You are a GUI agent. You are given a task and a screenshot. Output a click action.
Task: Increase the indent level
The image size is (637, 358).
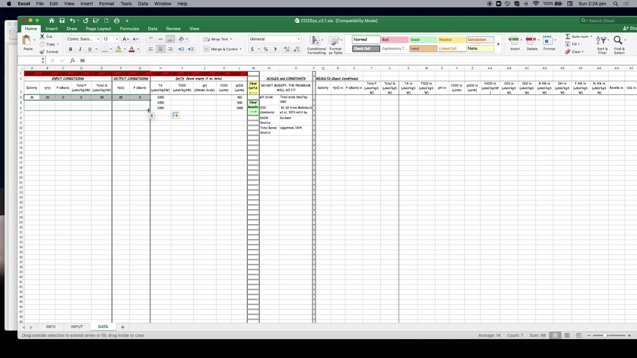pos(191,49)
